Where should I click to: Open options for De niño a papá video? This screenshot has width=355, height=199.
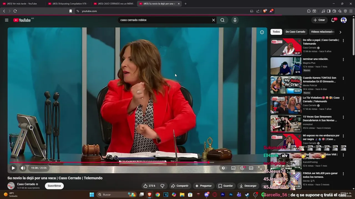pos(343,41)
